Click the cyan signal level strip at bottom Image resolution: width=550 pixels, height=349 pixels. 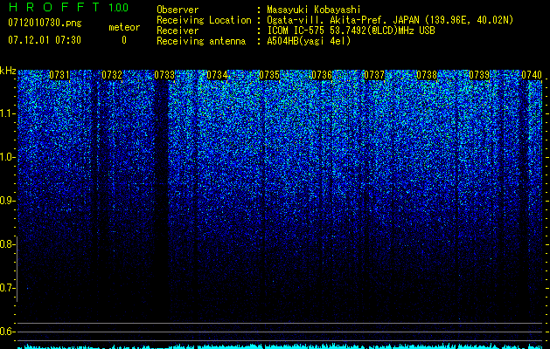tap(280, 346)
